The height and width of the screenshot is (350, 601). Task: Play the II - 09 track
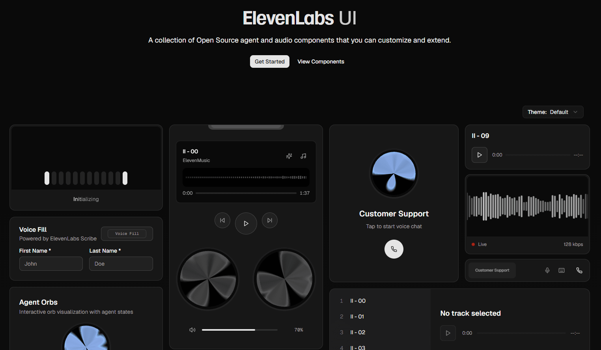click(480, 155)
